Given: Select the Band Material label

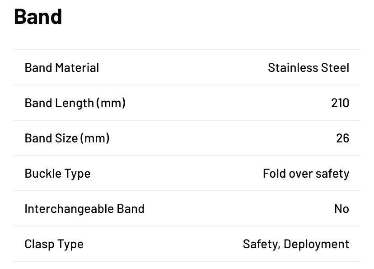Looking at the screenshot, I should click(x=62, y=67).
